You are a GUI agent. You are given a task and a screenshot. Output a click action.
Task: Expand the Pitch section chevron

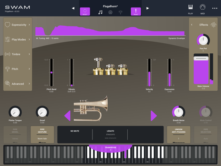tap(29, 69)
